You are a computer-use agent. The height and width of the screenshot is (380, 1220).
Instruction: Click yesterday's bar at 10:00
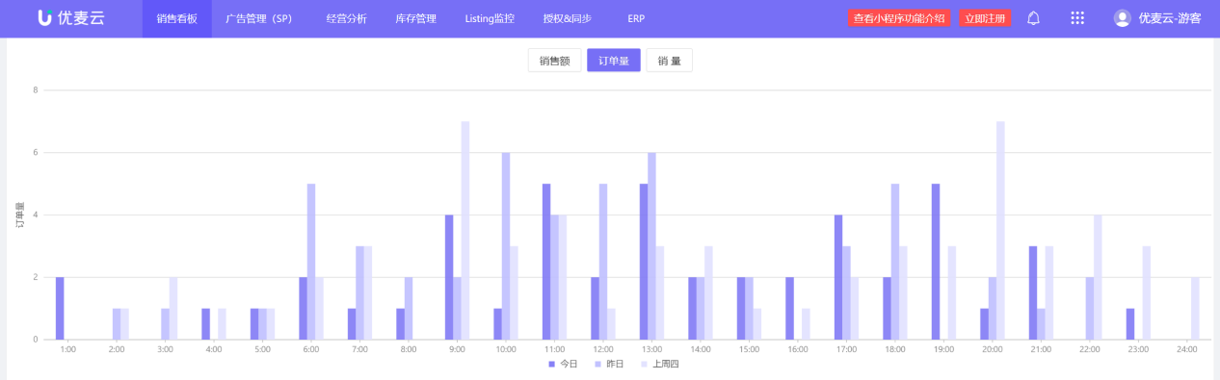click(x=506, y=245)
